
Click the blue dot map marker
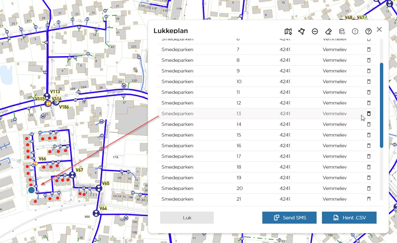point(31,190)
